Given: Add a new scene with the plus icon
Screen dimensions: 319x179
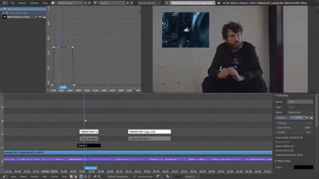Looking at the screenshot, I should pos(128,3).
